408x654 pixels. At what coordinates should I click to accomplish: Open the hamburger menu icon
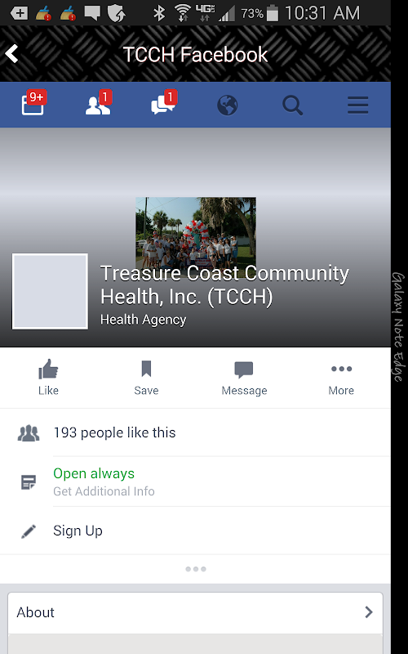[x=358, y=105]
